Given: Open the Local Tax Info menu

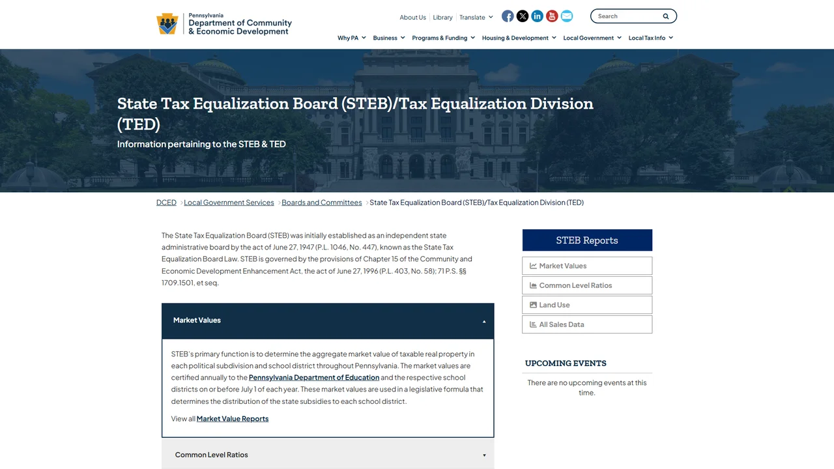Looking at the screenshot, I should tap(651, 38).
